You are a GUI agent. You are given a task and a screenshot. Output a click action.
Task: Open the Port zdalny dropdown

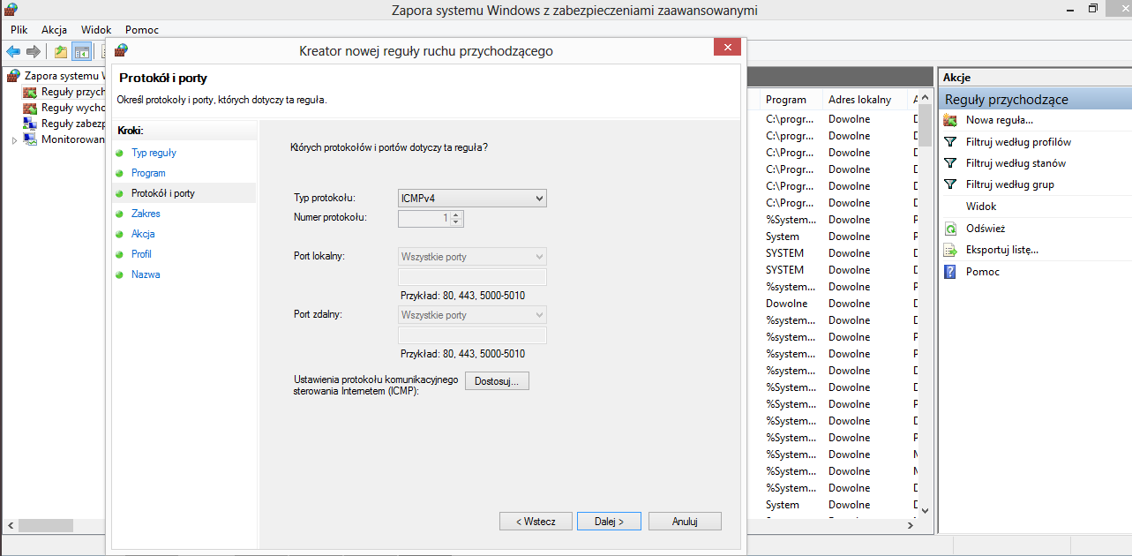click(x=472, y=314)
